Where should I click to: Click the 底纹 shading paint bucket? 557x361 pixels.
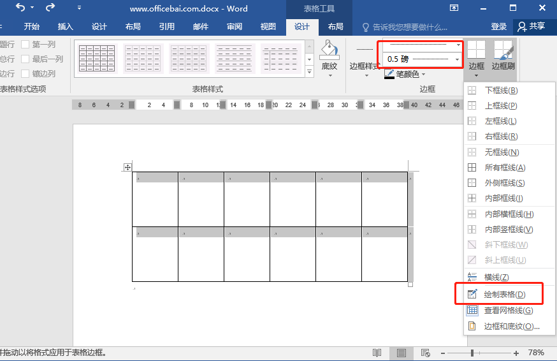click(x=329, y=50)
